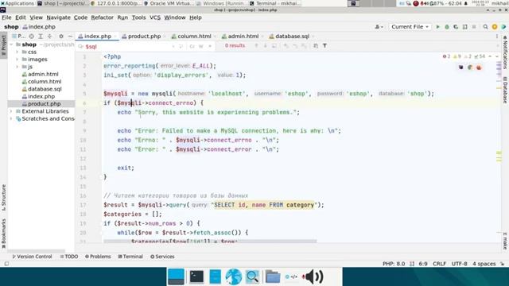Toggle the Structure tool window side tab
The height and width of the screenshot is (286, 509).
[3, 198]
